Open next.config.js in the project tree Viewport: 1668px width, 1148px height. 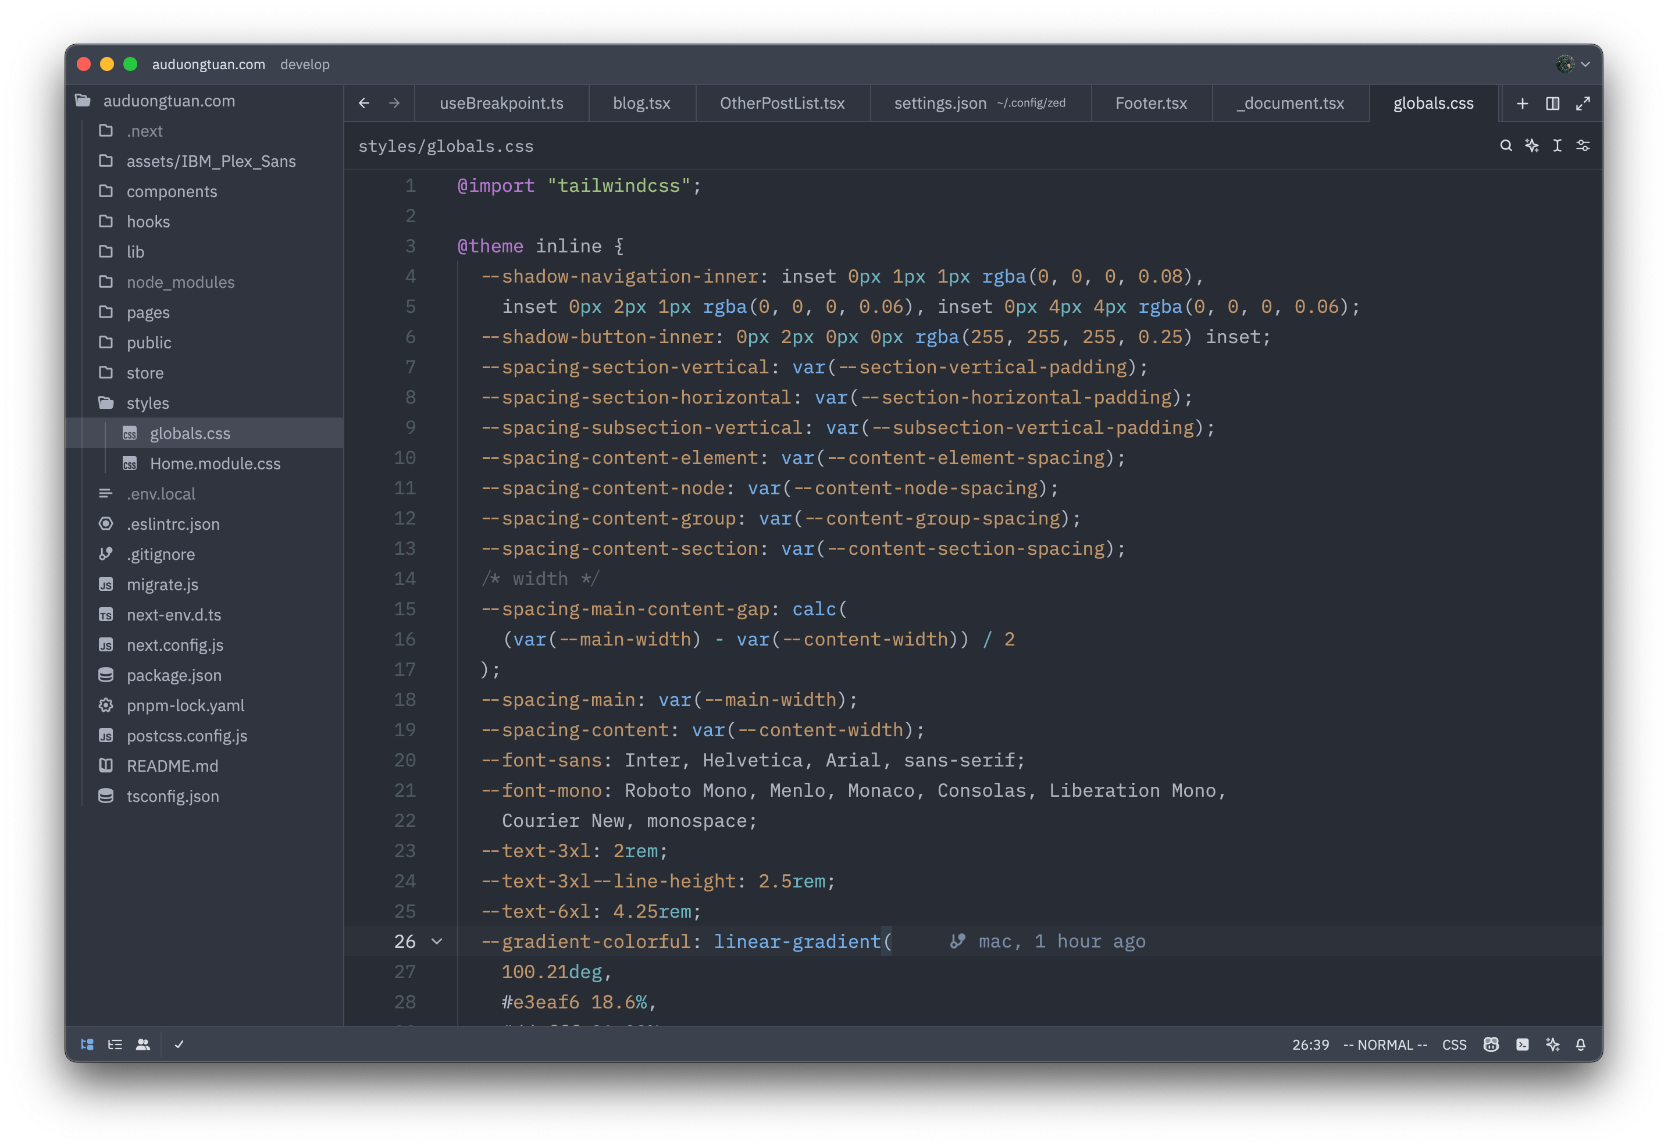204,644
